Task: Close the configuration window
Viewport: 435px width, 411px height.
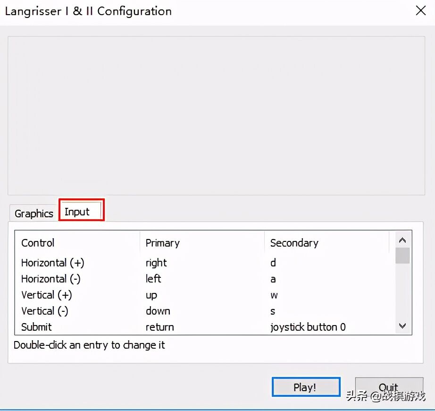Action: point(420,11)
